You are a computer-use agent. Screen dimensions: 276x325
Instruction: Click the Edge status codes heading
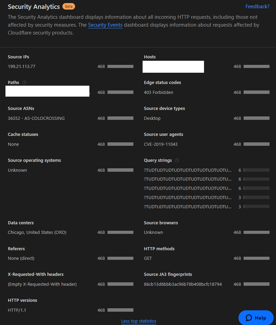click(x=162, y=83)
